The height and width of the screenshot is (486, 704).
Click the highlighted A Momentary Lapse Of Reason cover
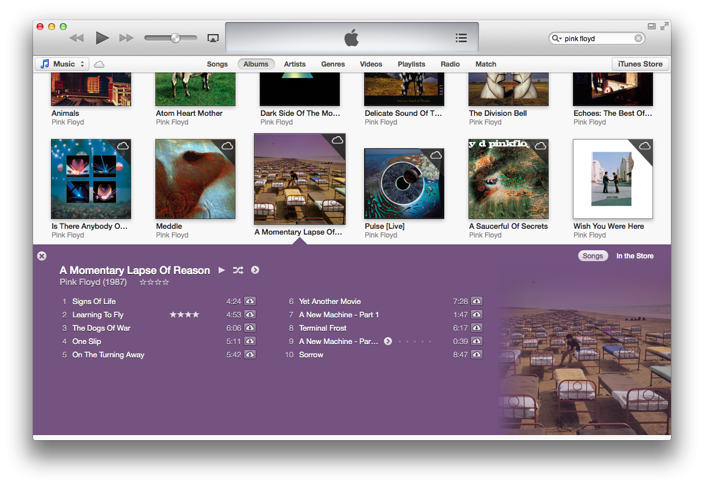coord(300,179)
